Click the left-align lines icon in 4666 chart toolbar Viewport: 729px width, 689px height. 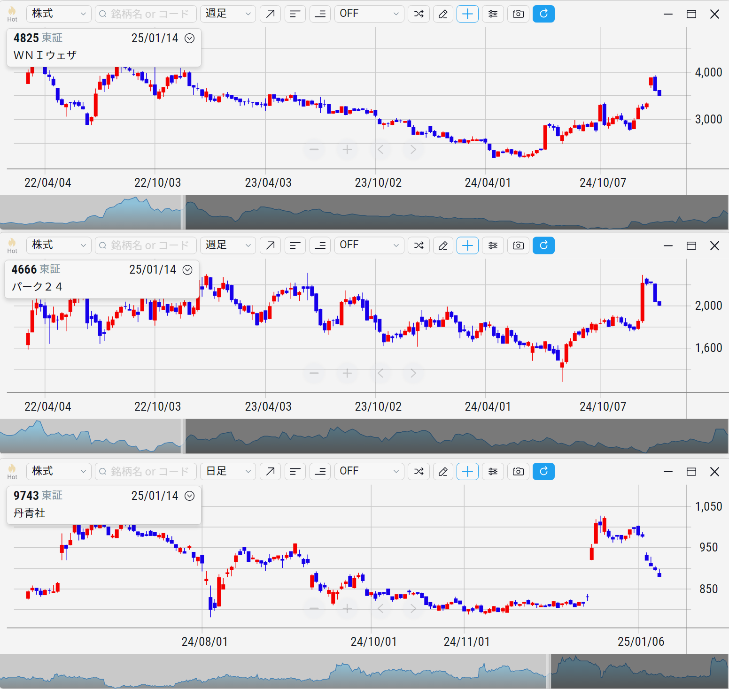click(x=295, y=245)
